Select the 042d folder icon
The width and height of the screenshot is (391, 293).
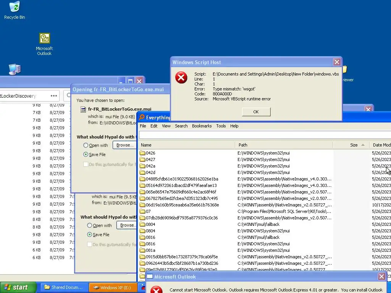[x=142, y=172]
